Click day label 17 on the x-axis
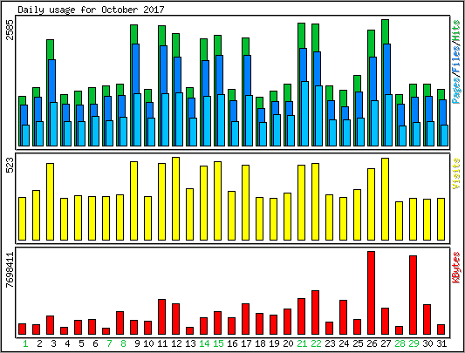This screenshot has height=353, width=465. (246, 343)
